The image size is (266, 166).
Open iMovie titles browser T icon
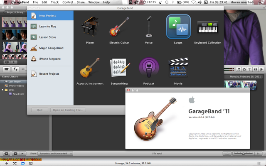coord(250,69)
